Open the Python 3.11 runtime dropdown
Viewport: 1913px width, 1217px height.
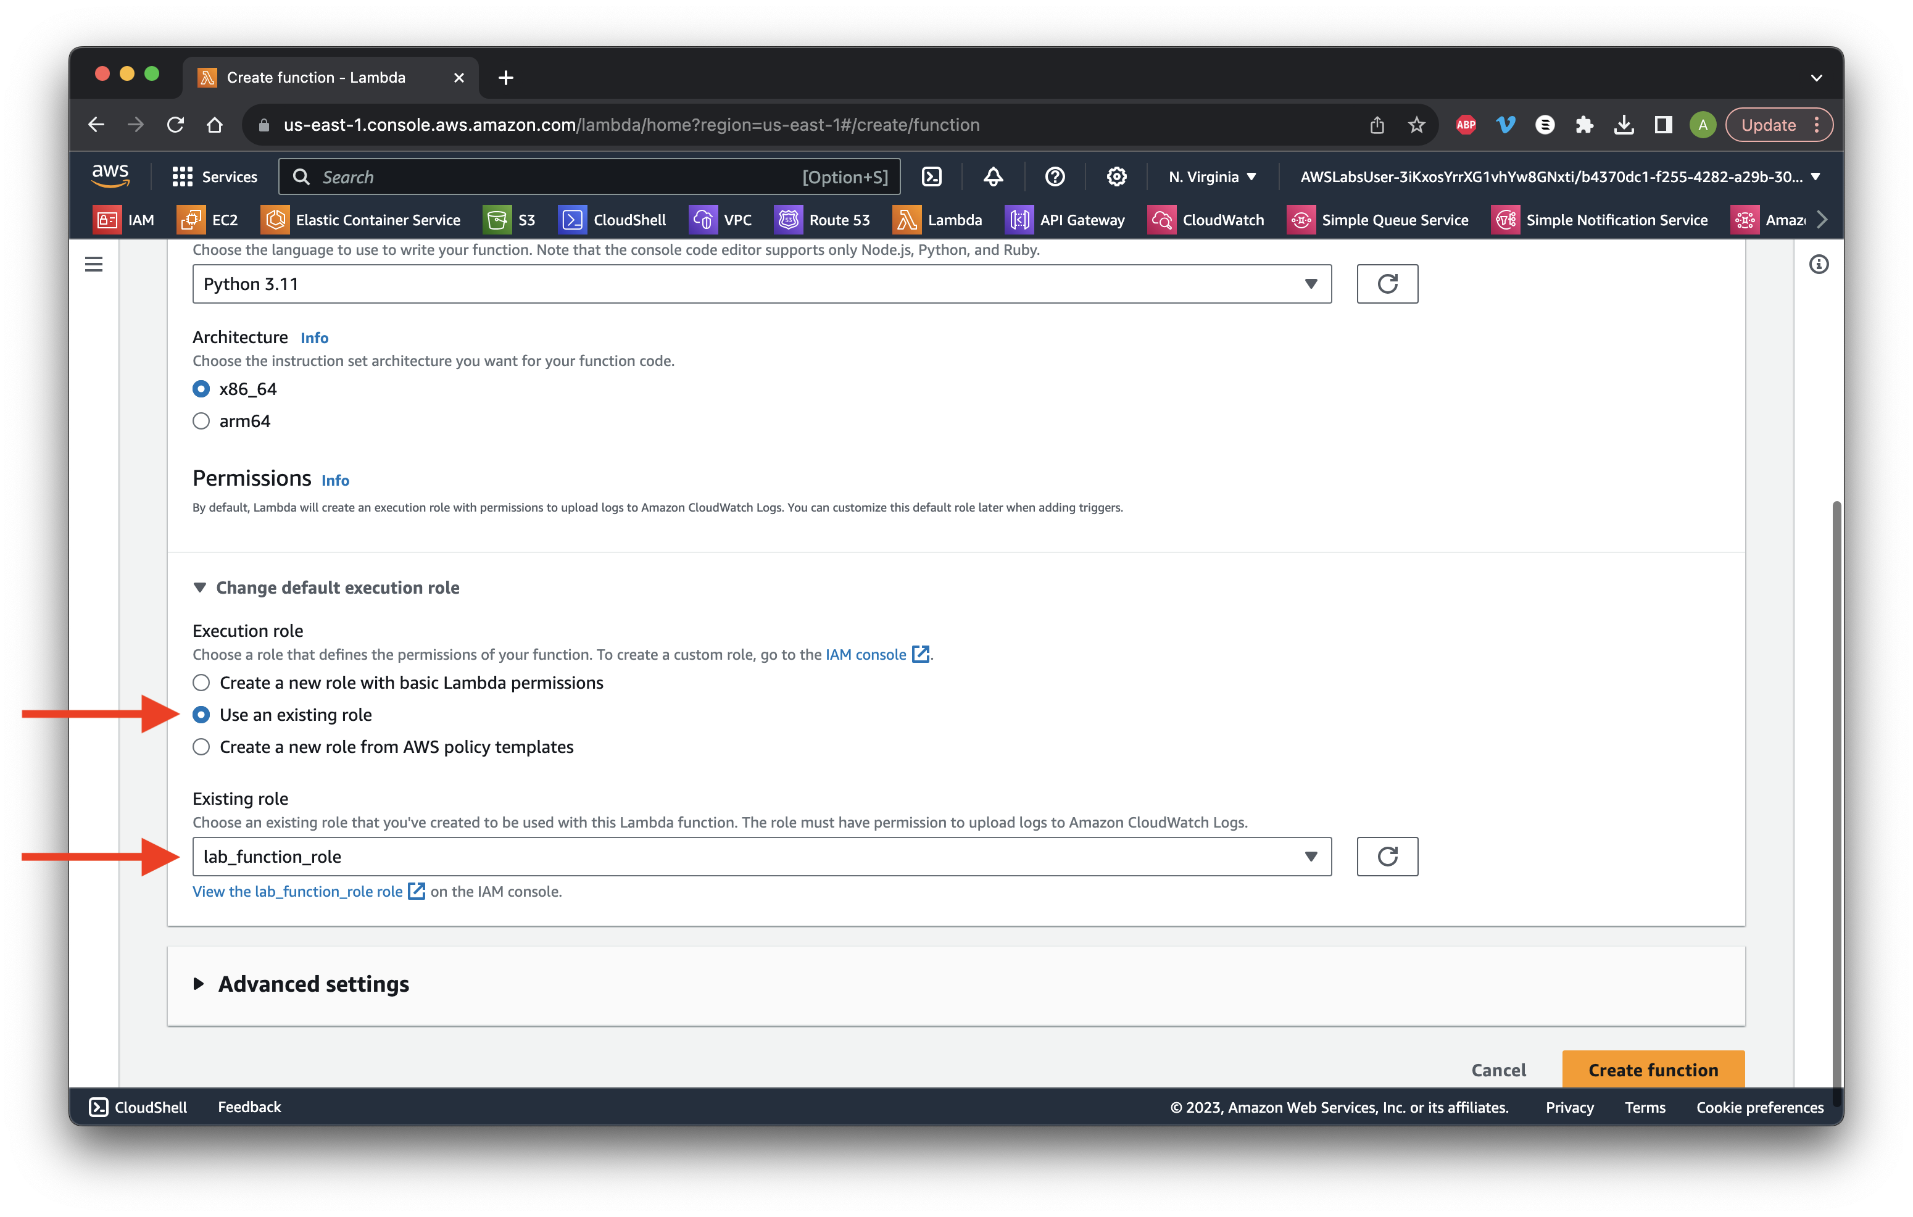point(762,284)
